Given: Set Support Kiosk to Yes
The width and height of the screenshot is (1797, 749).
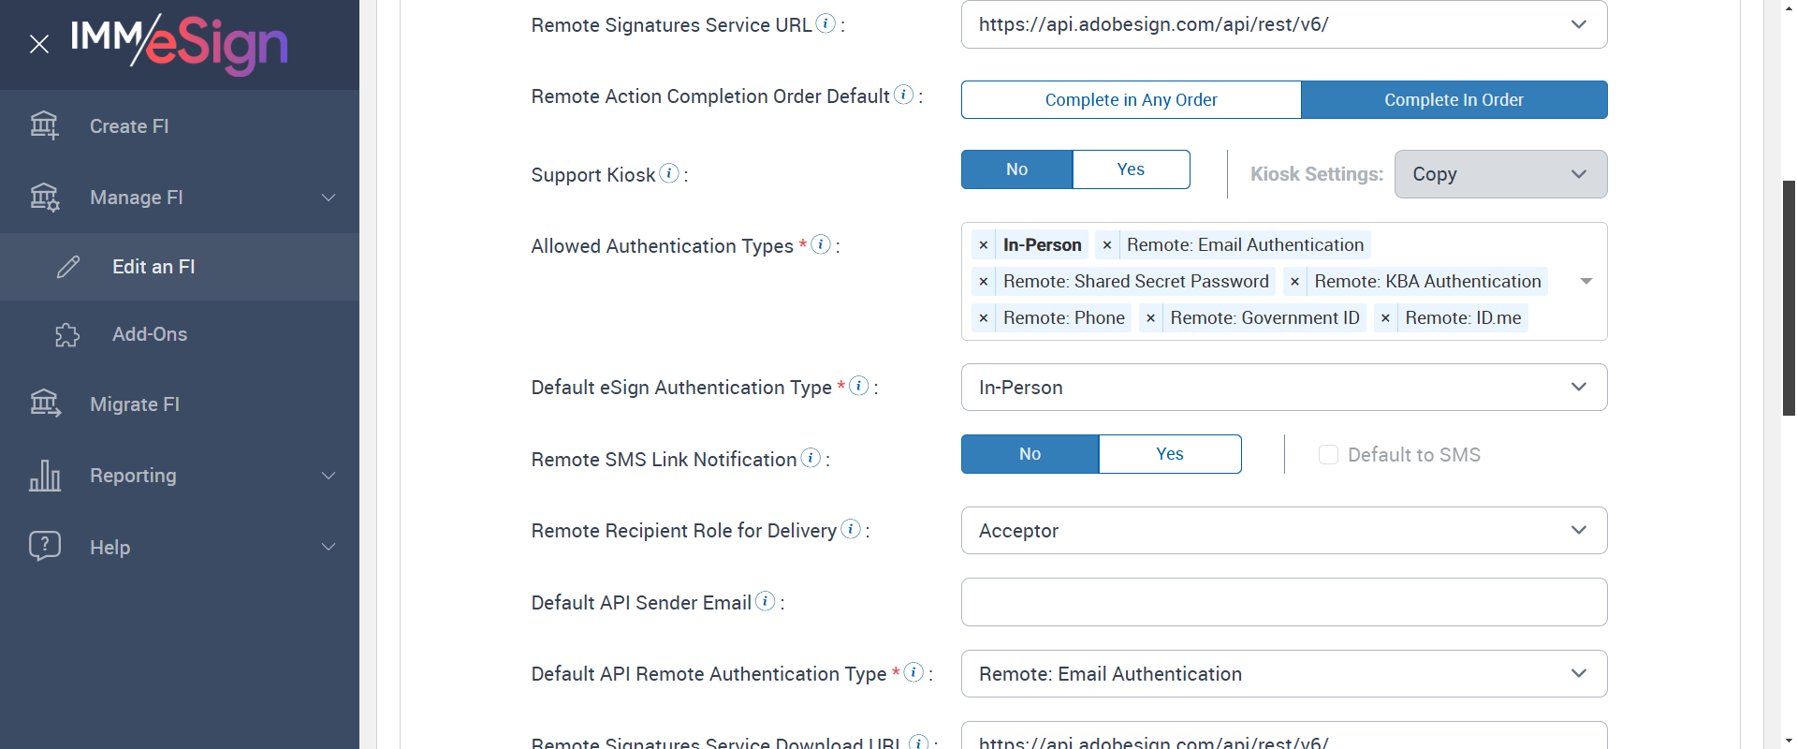Looking at the screenshot, I should (1131, 169).
